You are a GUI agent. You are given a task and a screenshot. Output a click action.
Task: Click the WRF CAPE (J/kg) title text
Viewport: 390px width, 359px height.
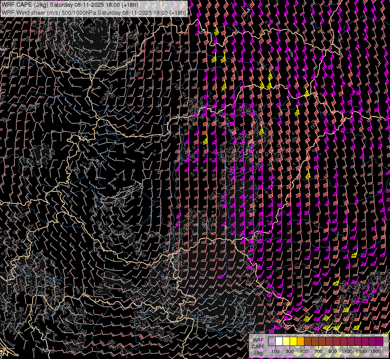25,5
